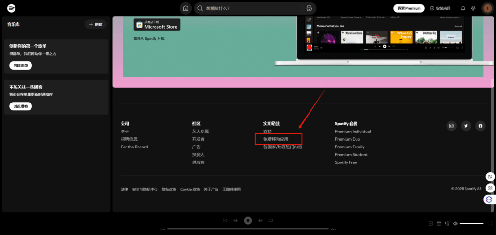Viewport: 496px width, 235px height.
Task: Open Premium Duo plan link
Action: tap(347, 139)
